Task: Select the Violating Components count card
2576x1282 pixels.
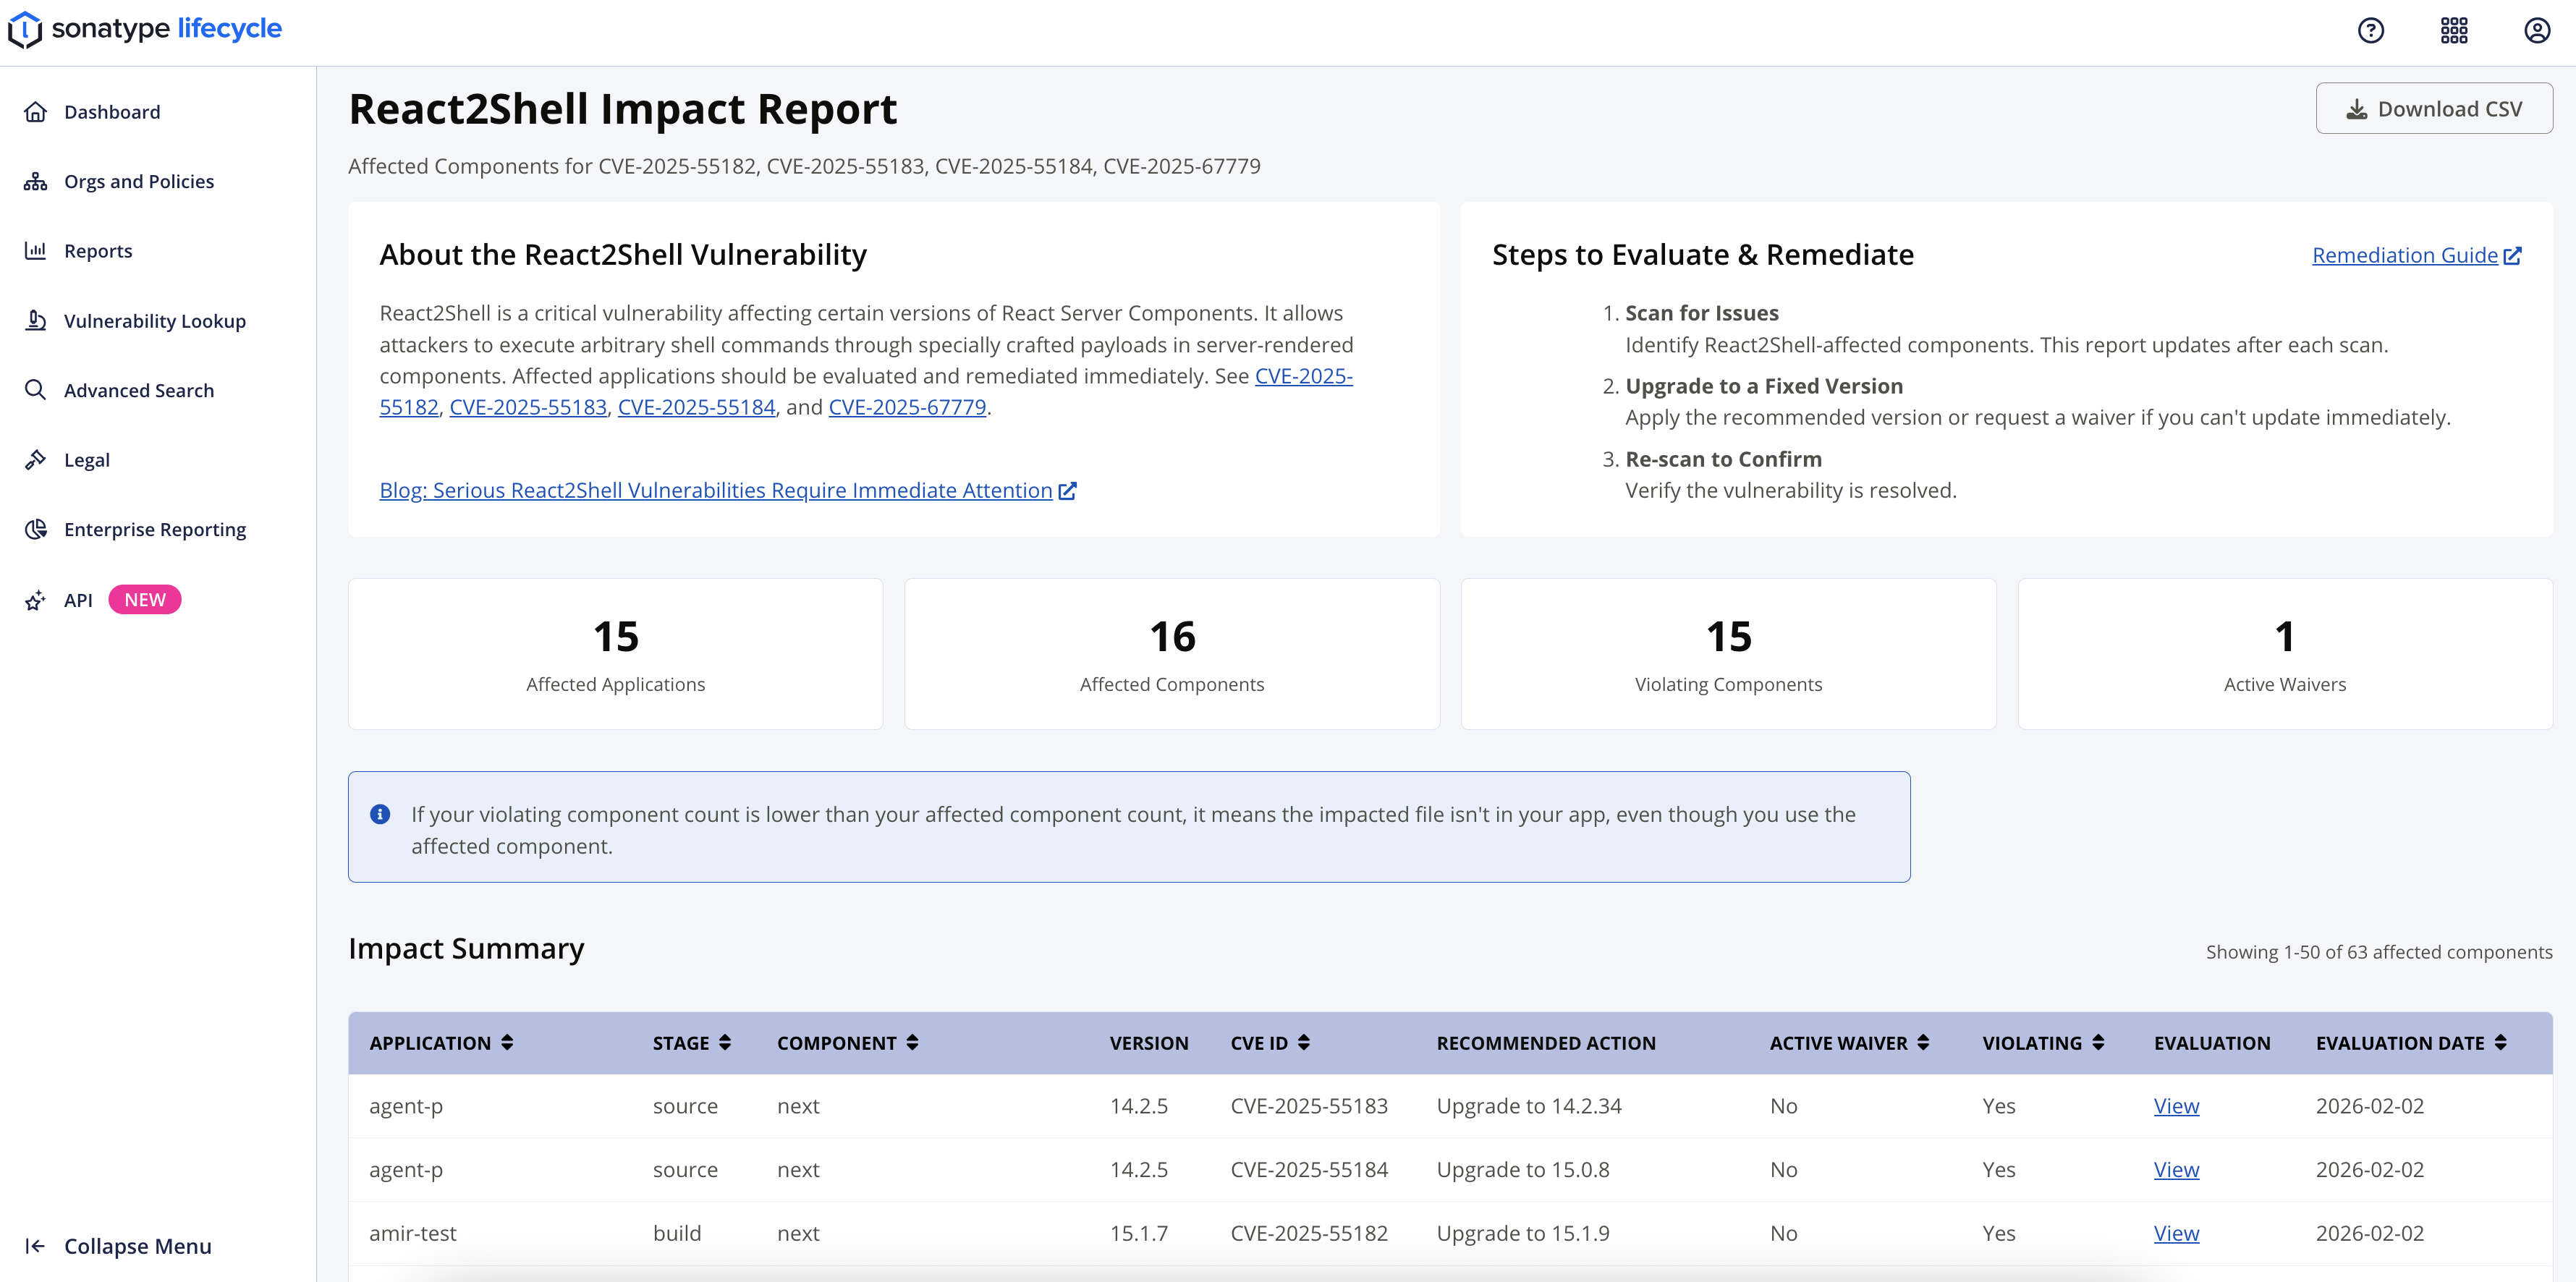Action: (1728, 654)
